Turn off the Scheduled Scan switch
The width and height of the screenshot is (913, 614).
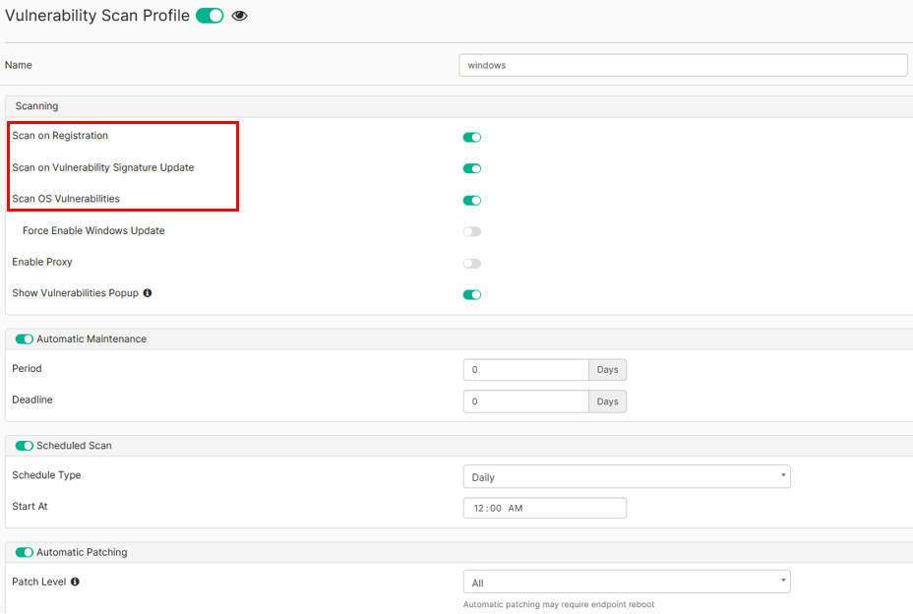25,446
